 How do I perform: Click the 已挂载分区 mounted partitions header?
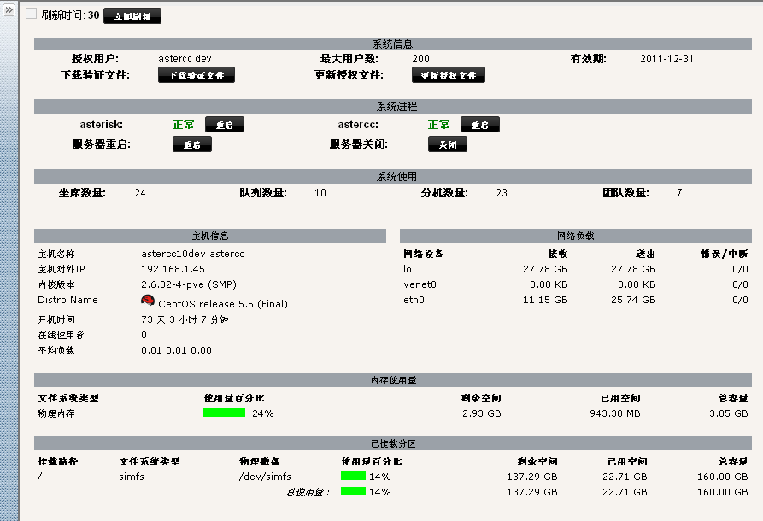pos(392,444)
